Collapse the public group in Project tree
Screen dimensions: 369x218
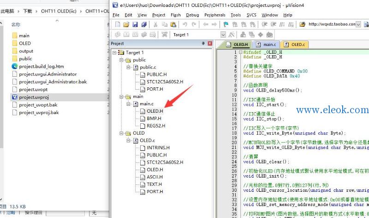(x=121, y=60)
